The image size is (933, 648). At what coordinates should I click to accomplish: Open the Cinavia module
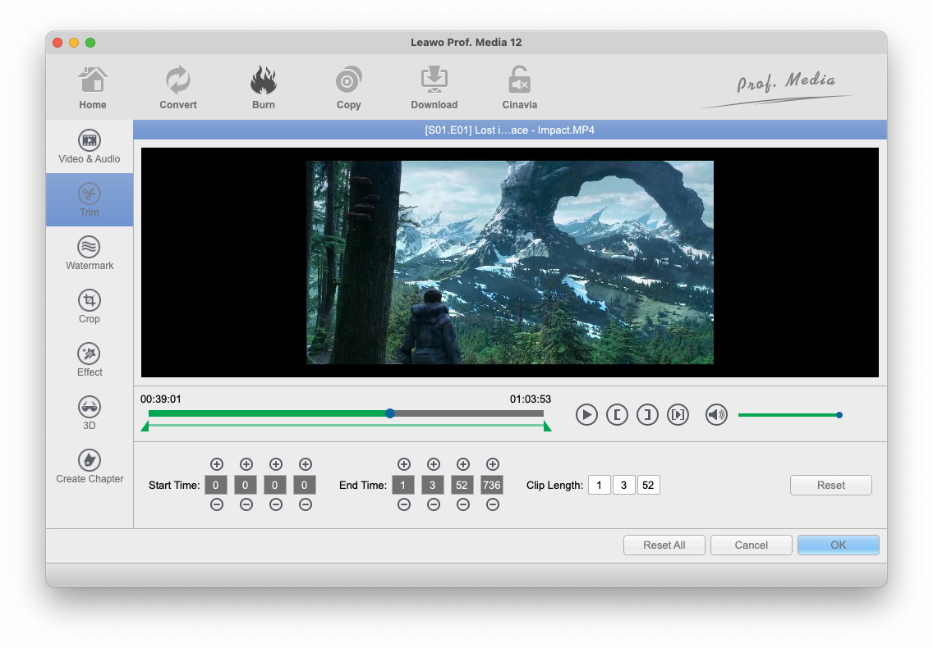click(x=519, y=88)
